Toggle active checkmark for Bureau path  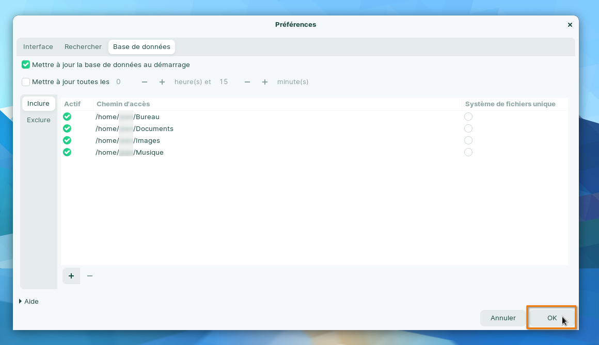coord(67,117)
